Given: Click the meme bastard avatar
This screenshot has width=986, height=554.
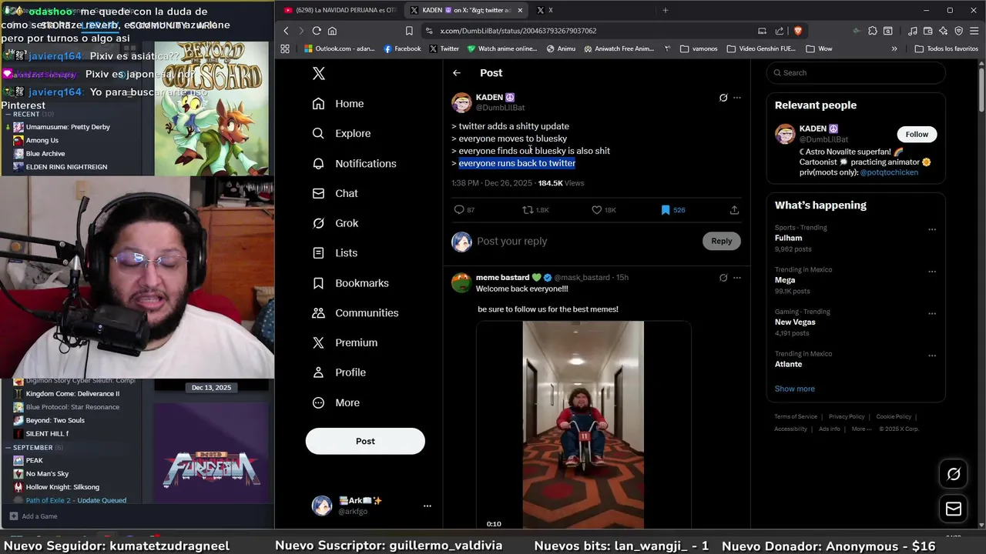Looking at the screenshot, I should pos(461,282).
